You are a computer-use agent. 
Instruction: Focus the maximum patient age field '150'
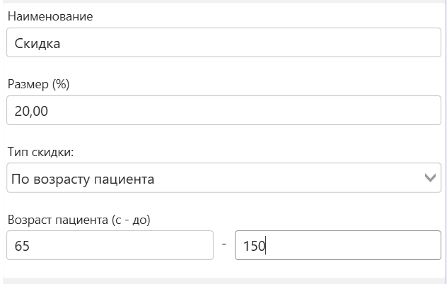point(338,246)
